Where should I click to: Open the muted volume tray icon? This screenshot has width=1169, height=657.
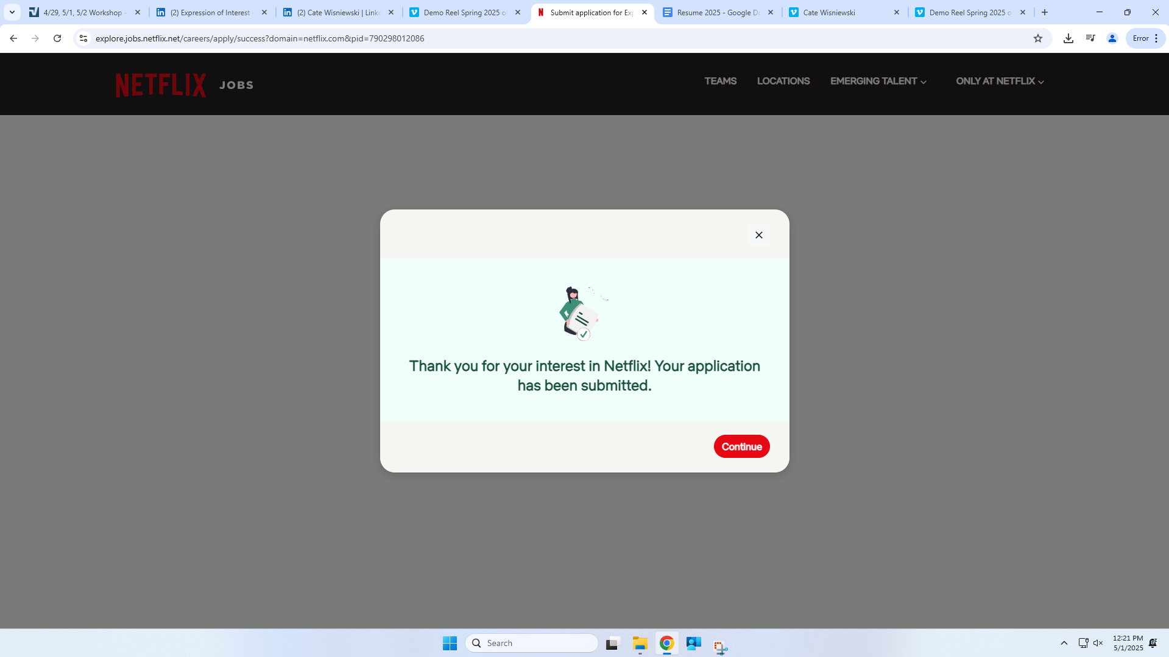point(1098,643)
